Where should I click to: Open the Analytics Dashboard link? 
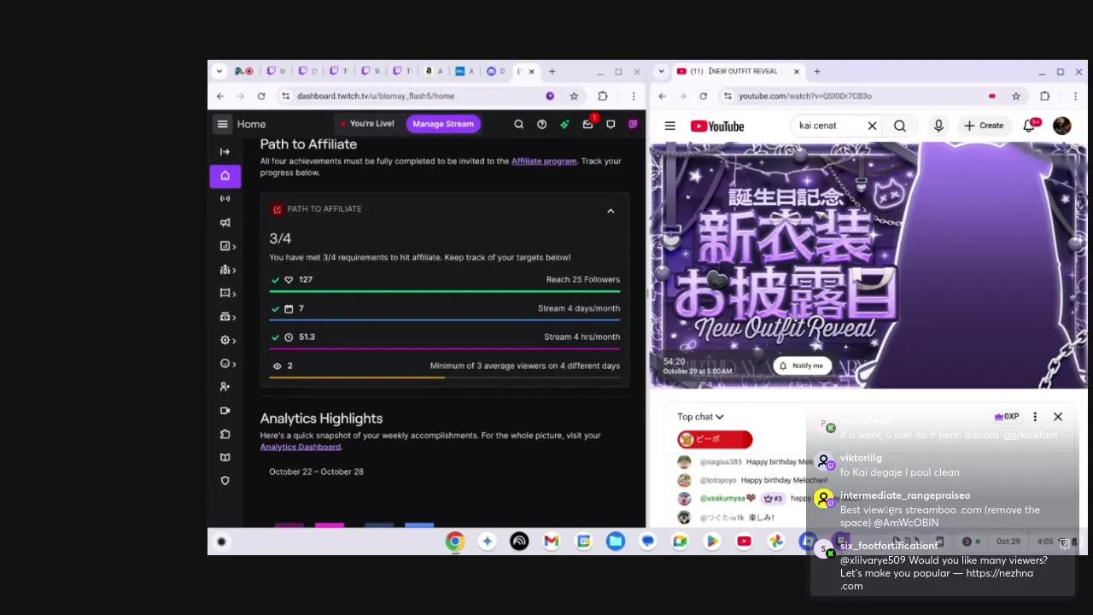coord(301,447)
